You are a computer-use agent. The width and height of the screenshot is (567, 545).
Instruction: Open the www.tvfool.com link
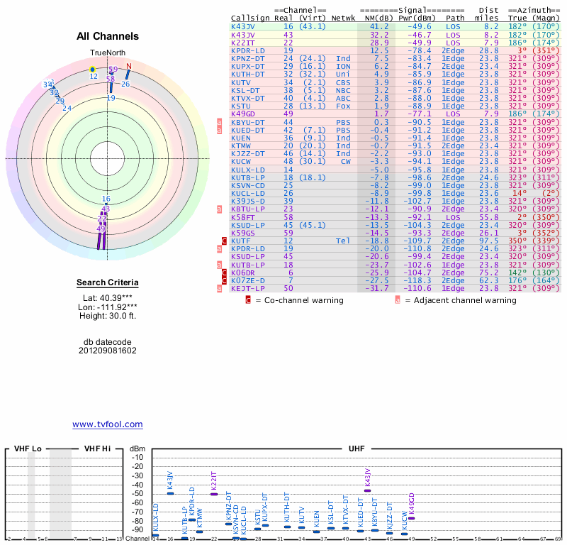pyautogui.click(x=107, y=424)
